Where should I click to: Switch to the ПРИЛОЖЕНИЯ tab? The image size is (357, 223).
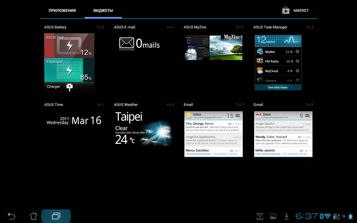coord(62,11)
